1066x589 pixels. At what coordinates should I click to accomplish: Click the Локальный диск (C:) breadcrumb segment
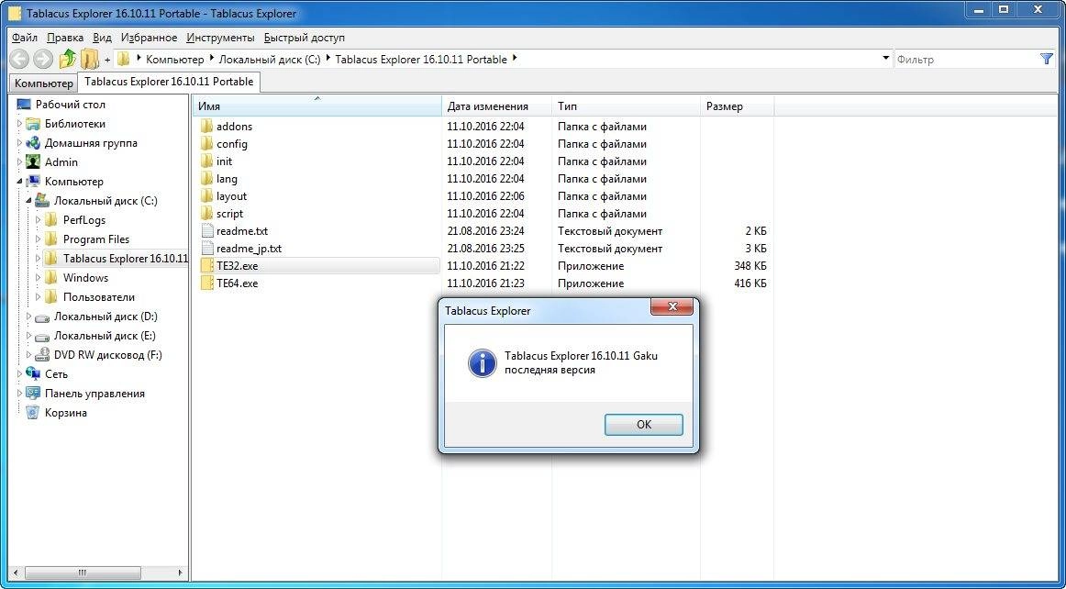point(269,59)
